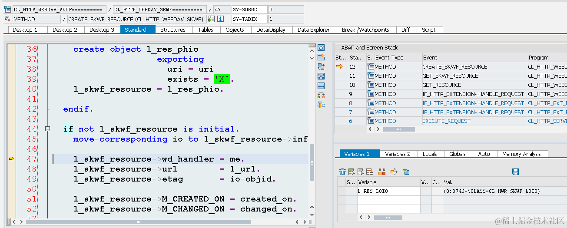Open the Data Explorer tab
567x228 pixels.
tap(314, 30)
